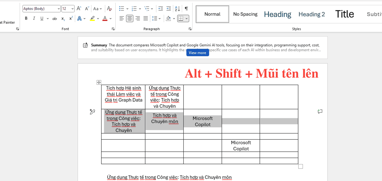
Task: Expand font color dropdown arrow
Action: [110, 18]
